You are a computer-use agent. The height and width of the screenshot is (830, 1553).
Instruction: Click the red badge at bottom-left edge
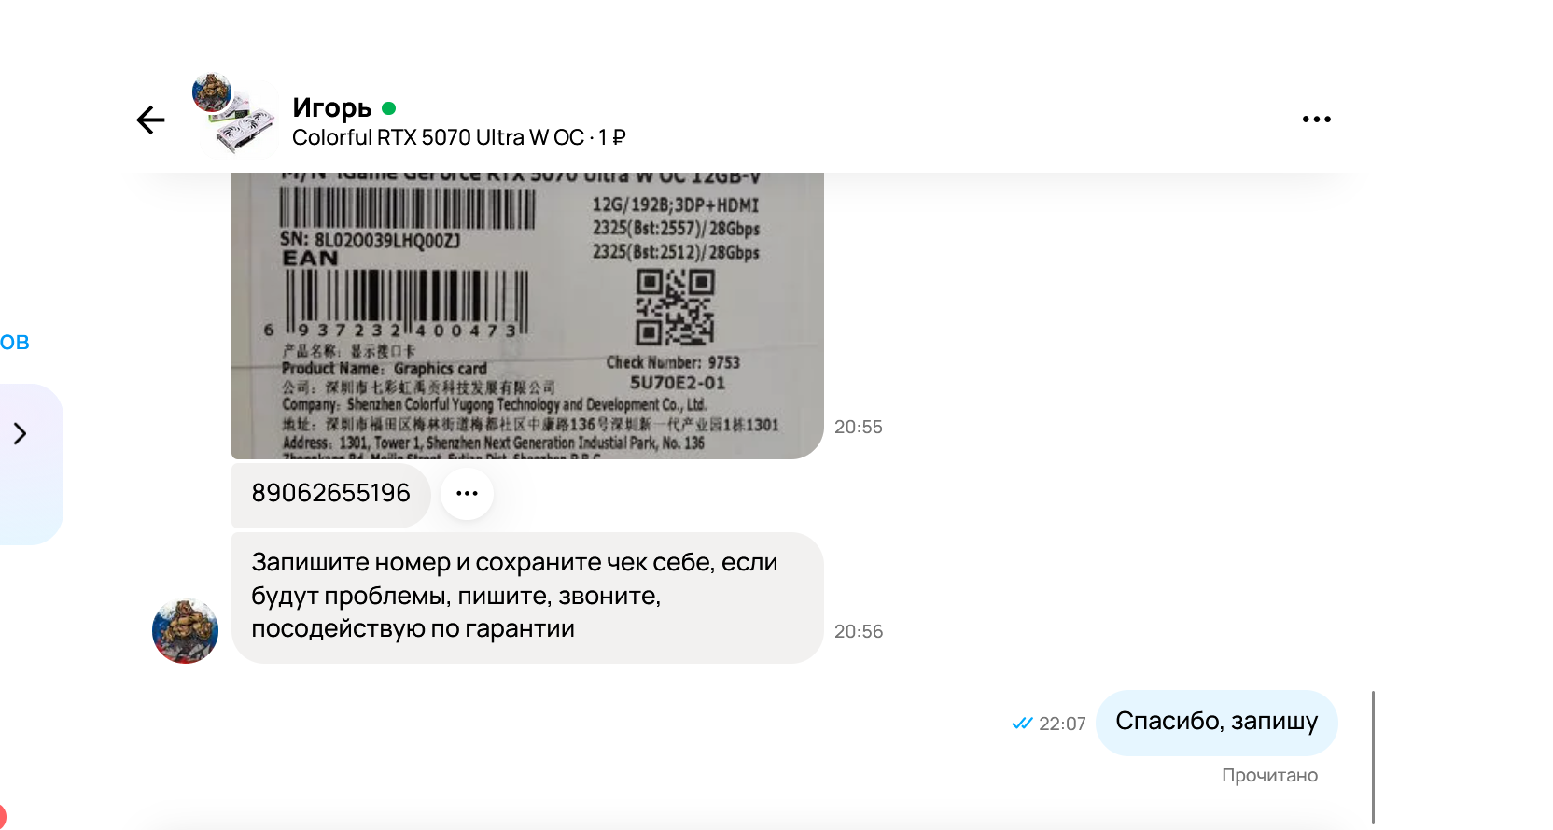pyautogui.click(x=2, y=818)
